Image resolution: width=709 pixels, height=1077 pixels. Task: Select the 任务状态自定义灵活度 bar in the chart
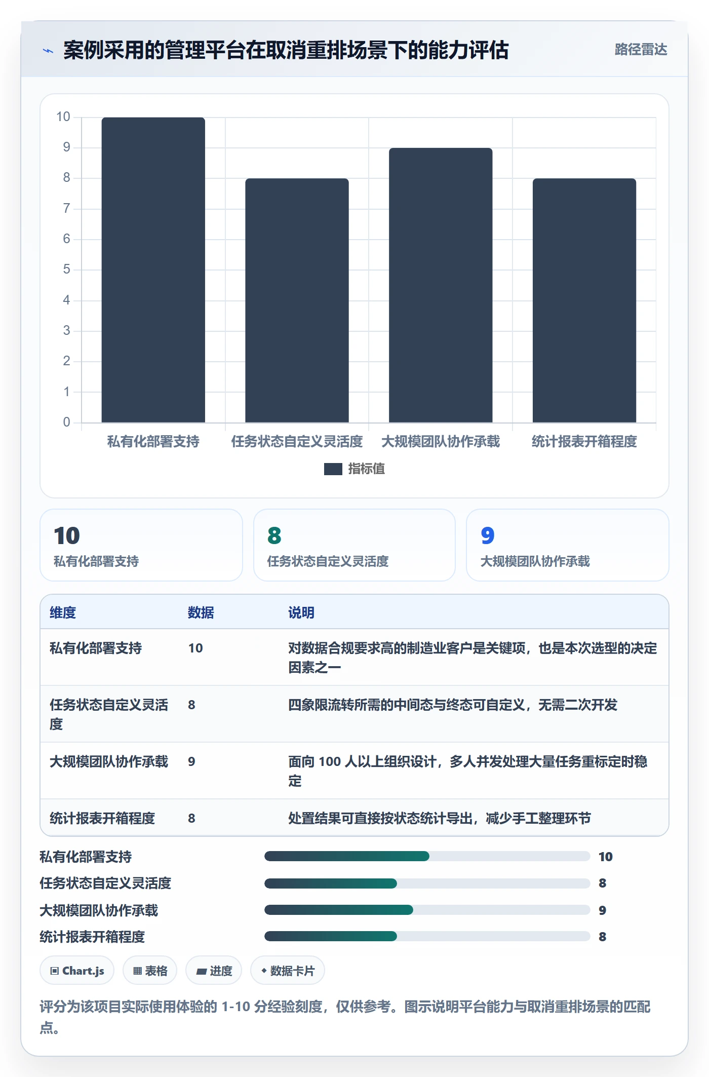pyautogui.click(x=297, y=300)
